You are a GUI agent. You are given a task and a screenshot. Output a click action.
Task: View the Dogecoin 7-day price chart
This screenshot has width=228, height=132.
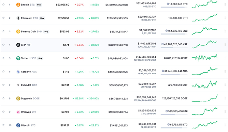pyautogui.click(x=205, y=98)
